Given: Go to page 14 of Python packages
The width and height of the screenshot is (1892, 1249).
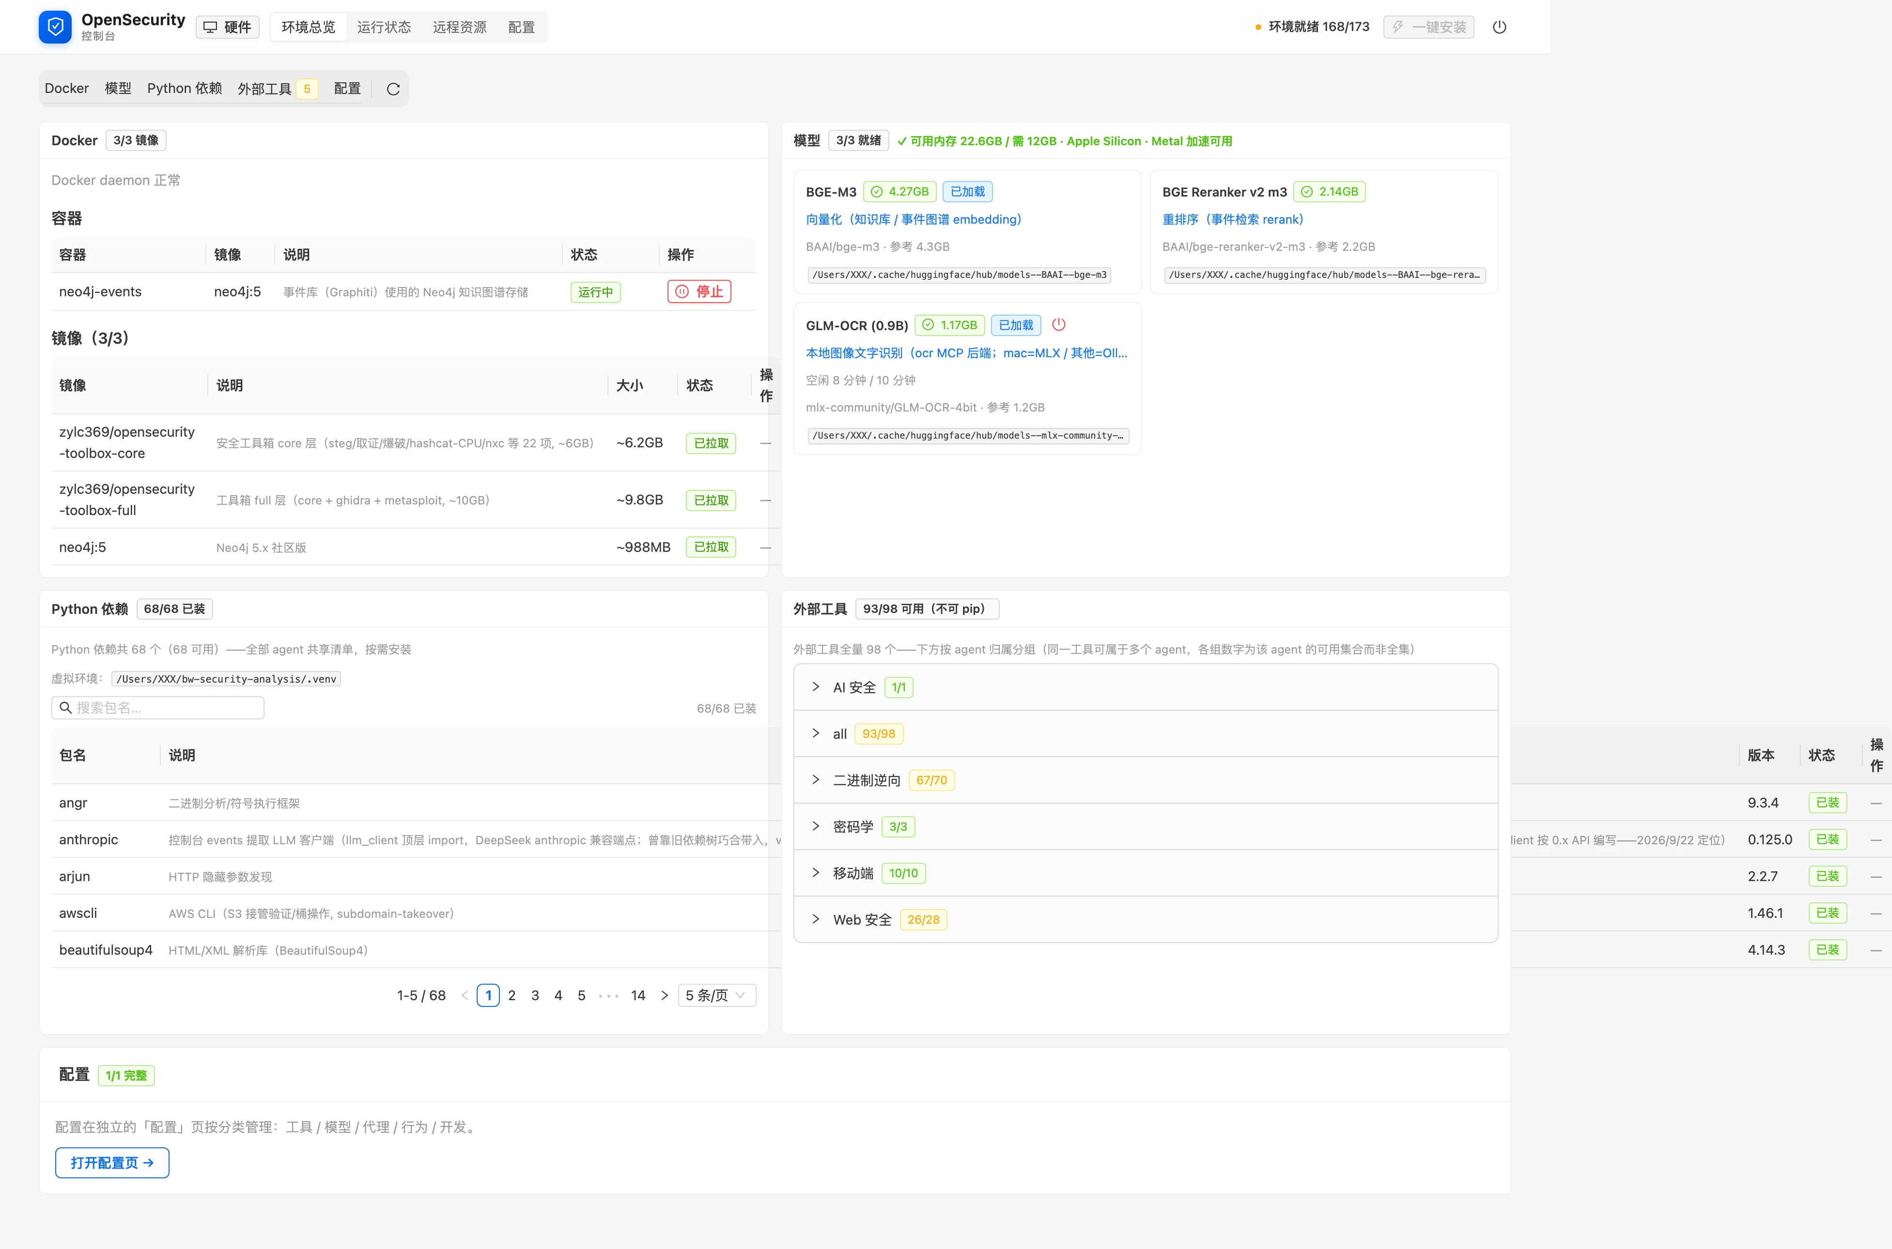Looking at the screenshot, I should coord(637,996).
